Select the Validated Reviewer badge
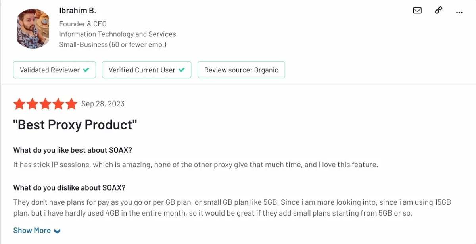Image resolution: width=476 pixels, height=244 pixels. (x=55, y=70)
